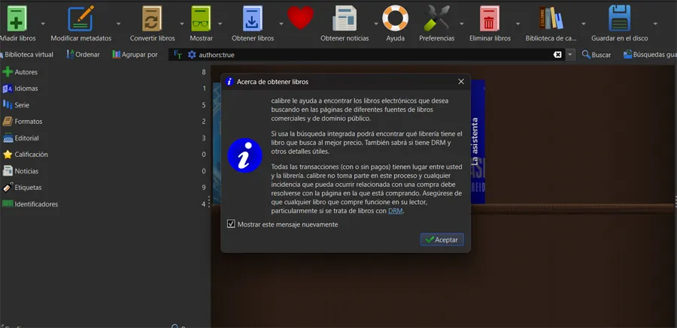Open the Agrupar por menu
677x328 pixels.
[135, 55]
